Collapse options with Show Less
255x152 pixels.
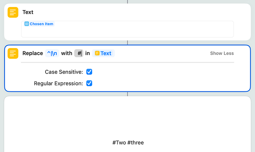(222, 53)
